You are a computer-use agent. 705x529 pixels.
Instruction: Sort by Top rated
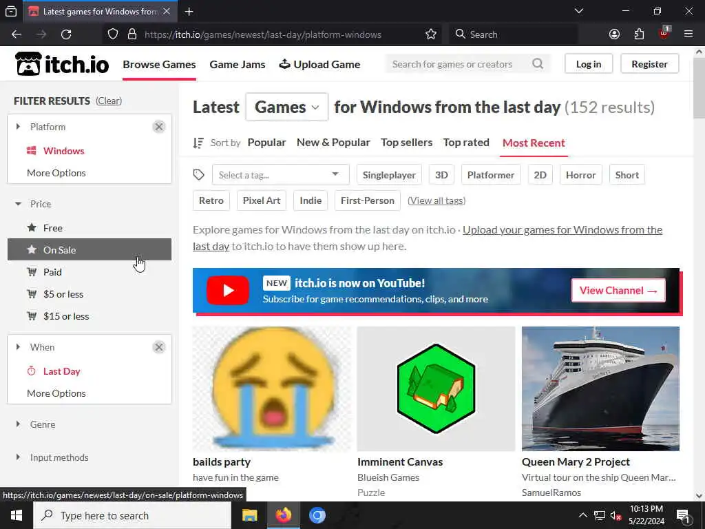click(x=466, y=143)
